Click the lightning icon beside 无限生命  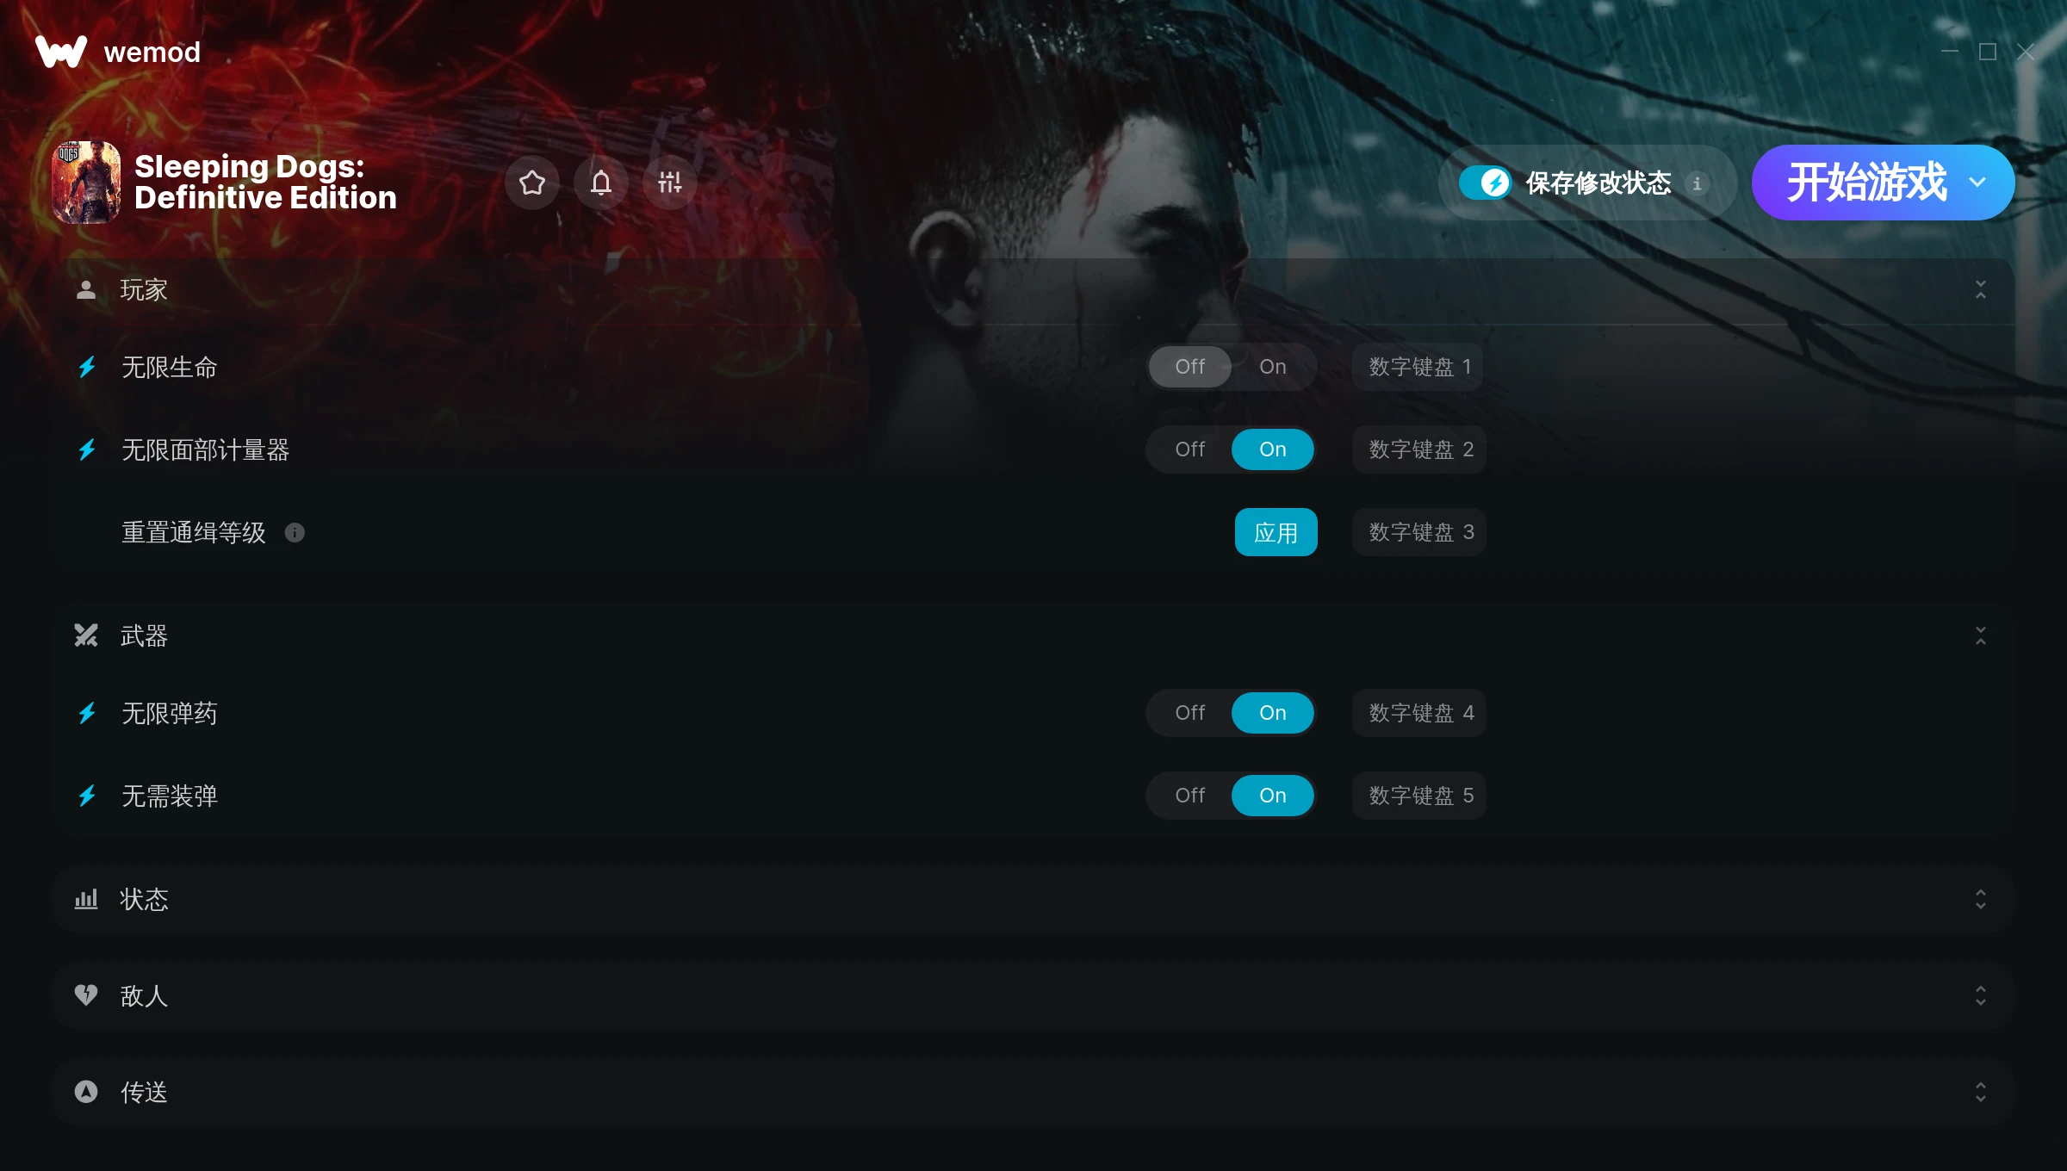(87, 368)
